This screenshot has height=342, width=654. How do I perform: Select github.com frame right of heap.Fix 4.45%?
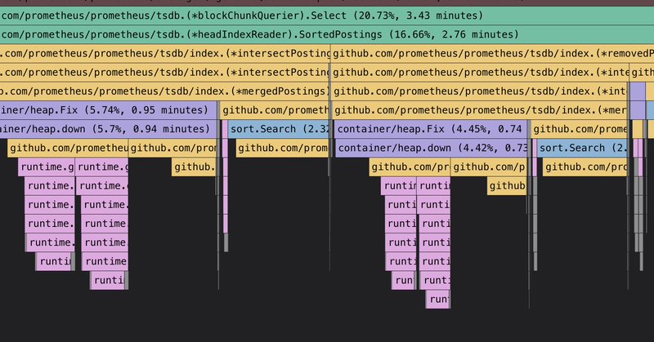[580, 129]
